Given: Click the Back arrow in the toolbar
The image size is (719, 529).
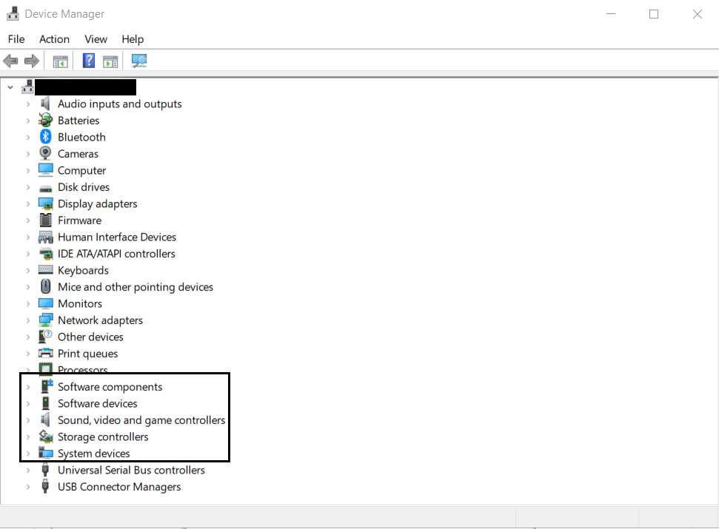Looking at the screenshot, I should (10, 61).
